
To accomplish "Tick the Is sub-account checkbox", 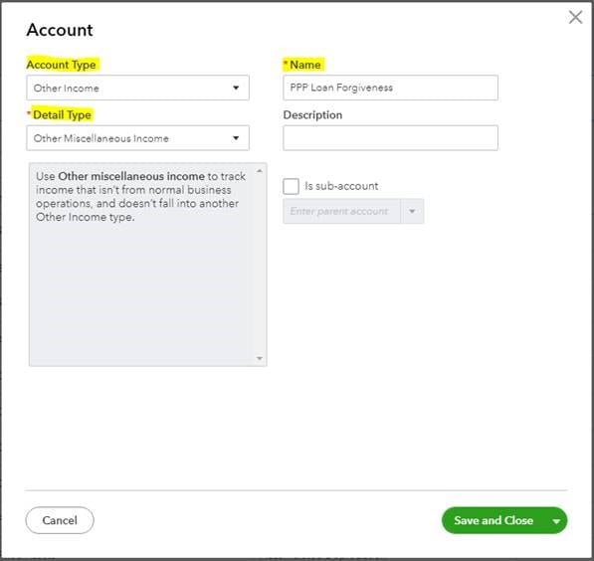I will point(291,186).
